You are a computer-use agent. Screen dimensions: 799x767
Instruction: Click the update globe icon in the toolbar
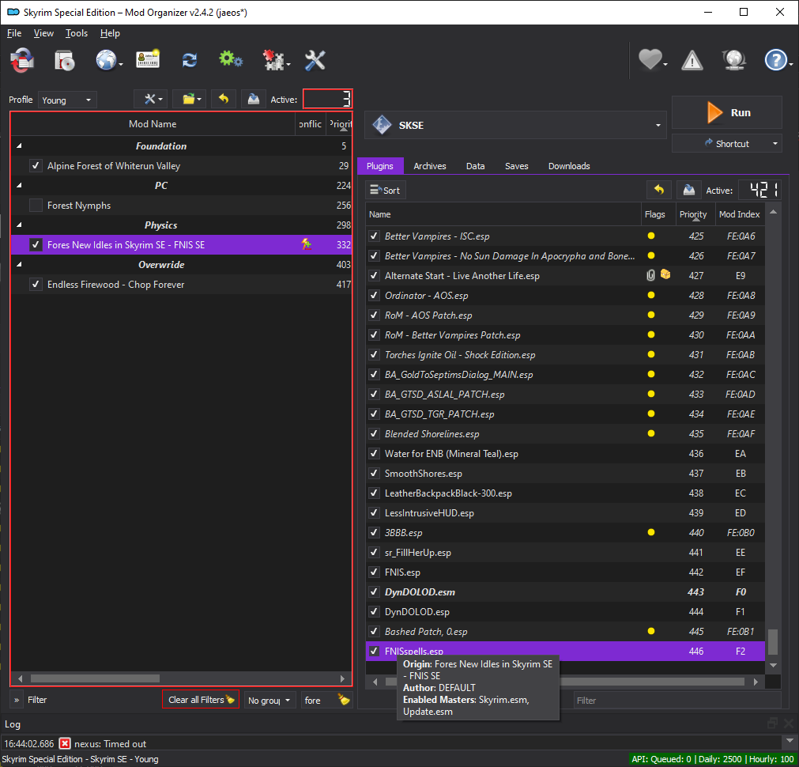point(733,59)
